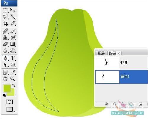Select the Horizontal Type tool
This screenshot has height=119, width=148.
[x=13, y=58]
